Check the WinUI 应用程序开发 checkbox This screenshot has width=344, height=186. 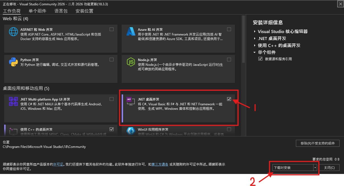229,129
